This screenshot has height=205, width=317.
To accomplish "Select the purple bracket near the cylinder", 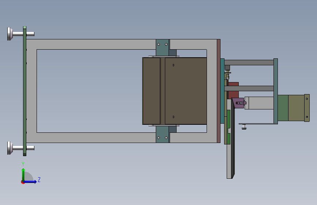I will [238, 103].
